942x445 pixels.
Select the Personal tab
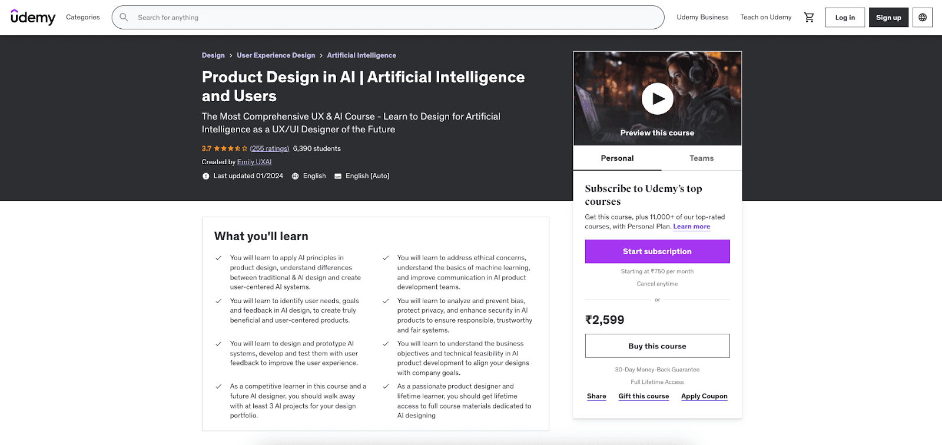point(617,158)
